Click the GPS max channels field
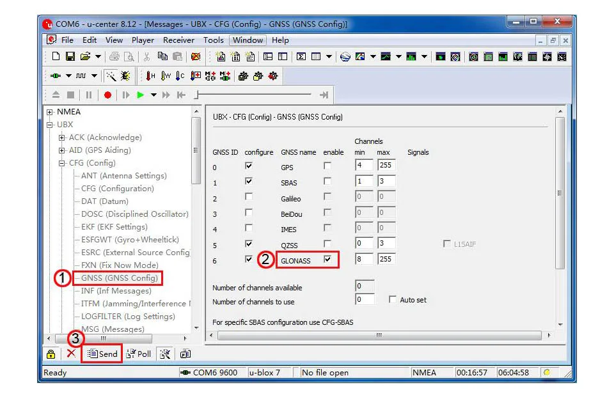 tap(386, 165)
